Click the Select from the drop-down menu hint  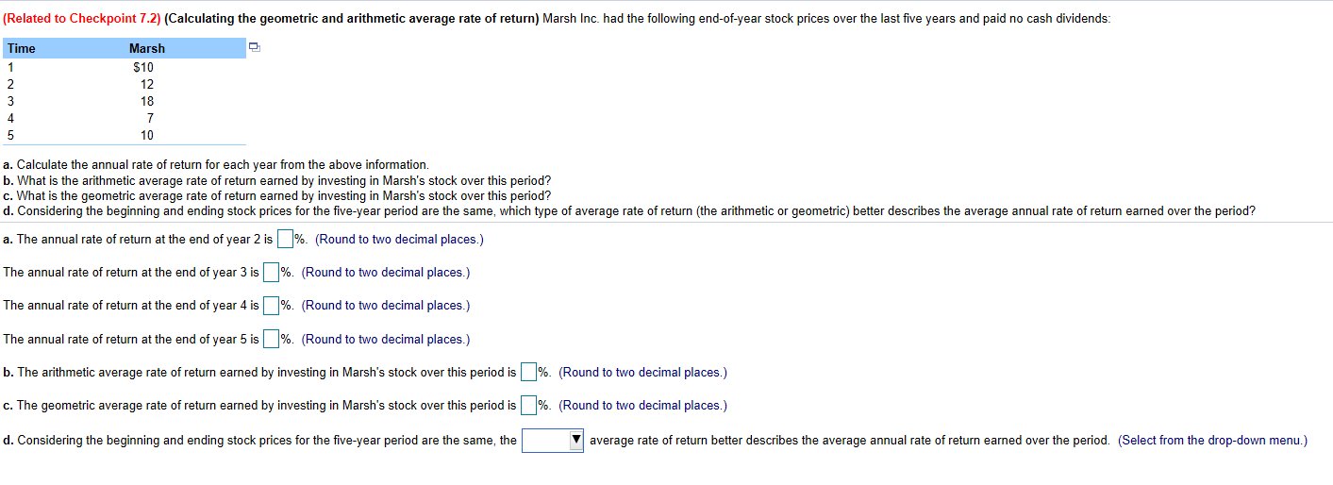[x=1212, y=441]
